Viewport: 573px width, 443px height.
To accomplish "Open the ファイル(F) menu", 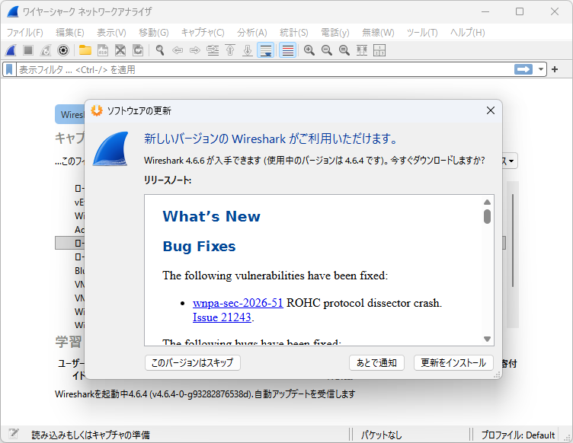I will (x=25, y=33).
